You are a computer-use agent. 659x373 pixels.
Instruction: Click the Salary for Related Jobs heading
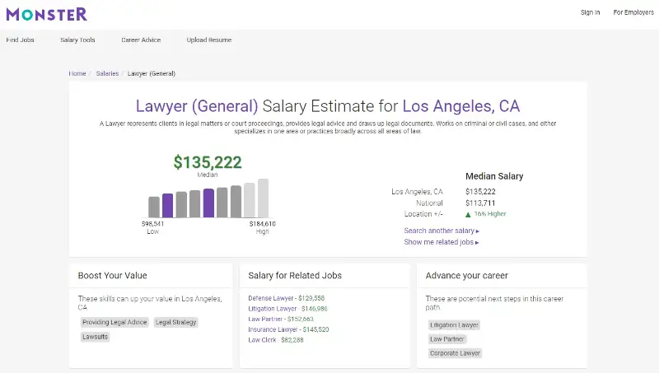(295, 276)
